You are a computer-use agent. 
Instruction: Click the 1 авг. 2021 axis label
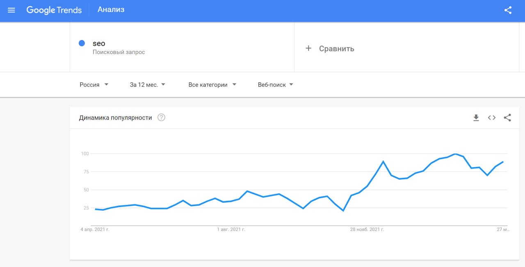click(x=231, y=230)
